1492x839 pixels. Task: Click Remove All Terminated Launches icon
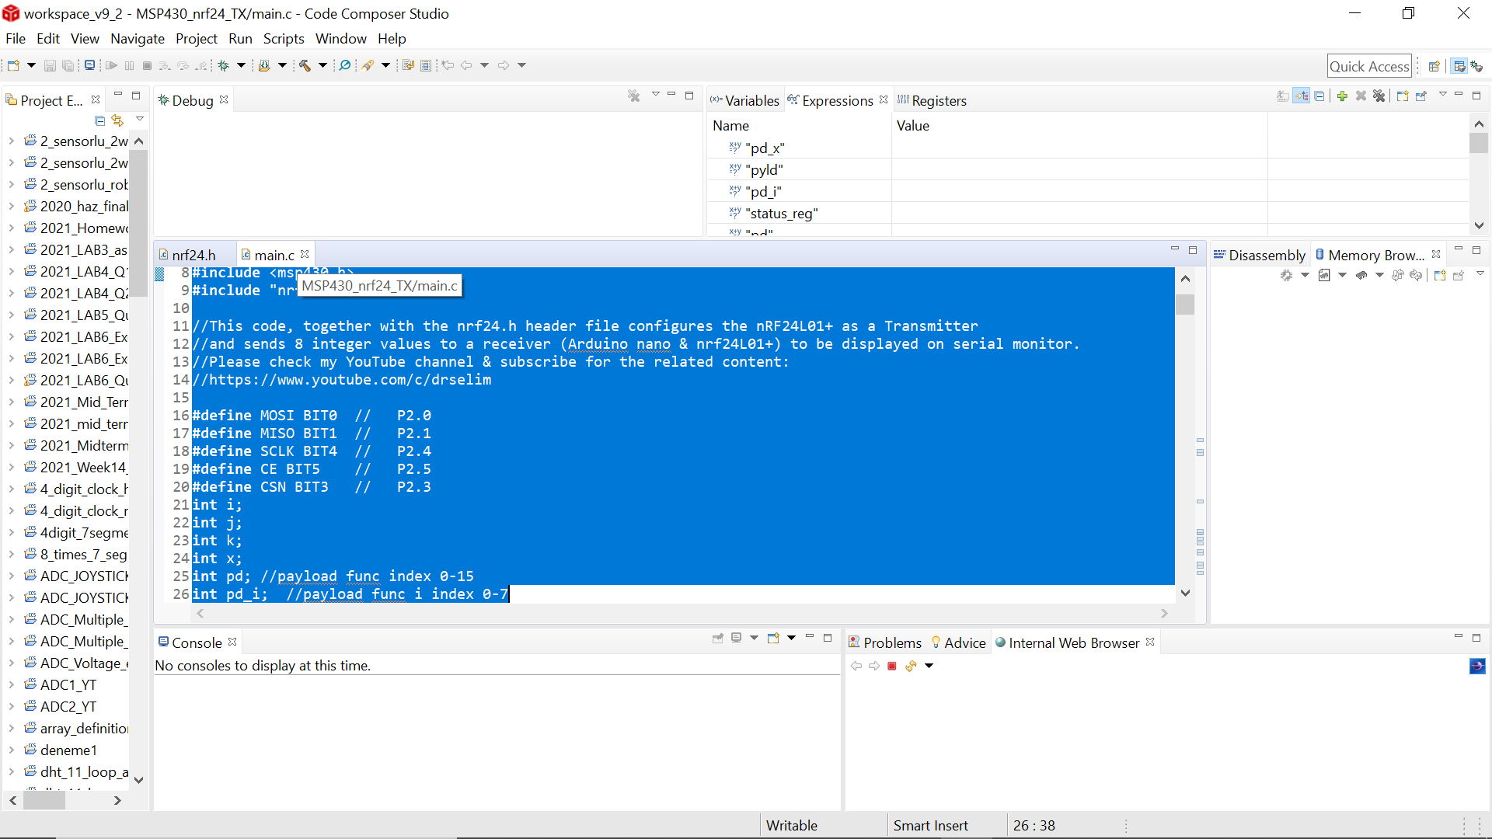[x=634, y=96]
